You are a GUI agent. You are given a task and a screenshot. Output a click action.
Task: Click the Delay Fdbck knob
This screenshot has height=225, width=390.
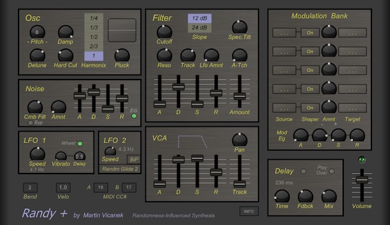click(305, 196)
